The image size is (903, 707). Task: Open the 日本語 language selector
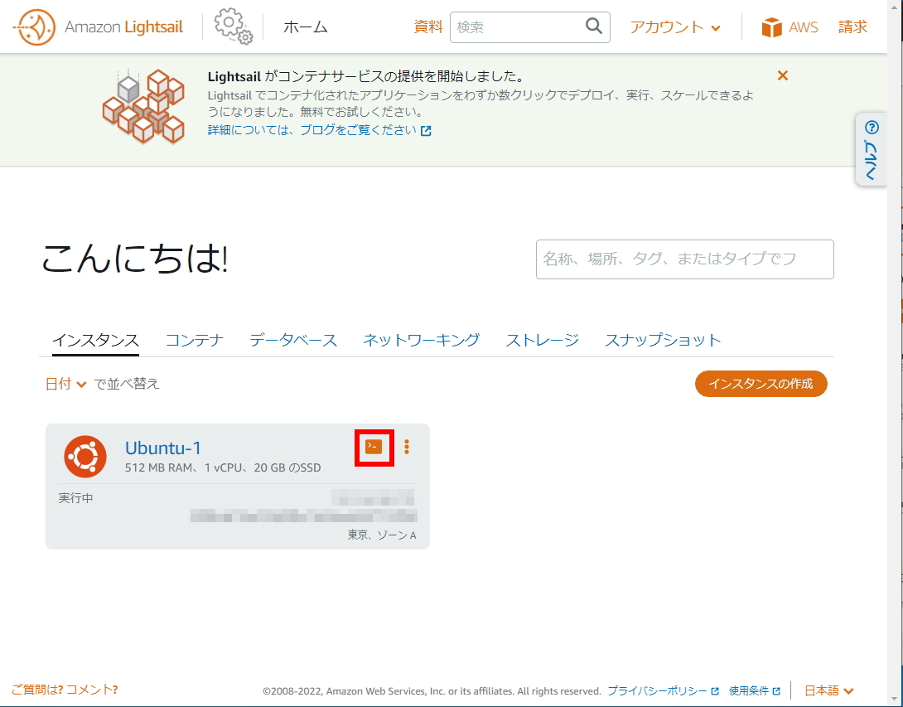pos(828,690)
